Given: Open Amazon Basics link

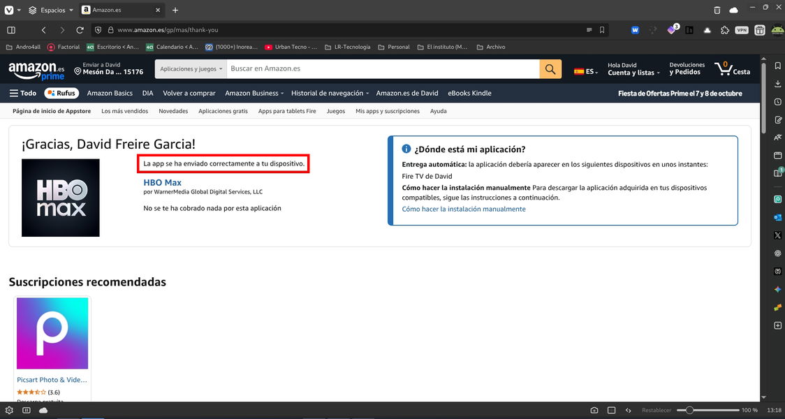Looking at the screenshot, I should [x=110, y=93].
